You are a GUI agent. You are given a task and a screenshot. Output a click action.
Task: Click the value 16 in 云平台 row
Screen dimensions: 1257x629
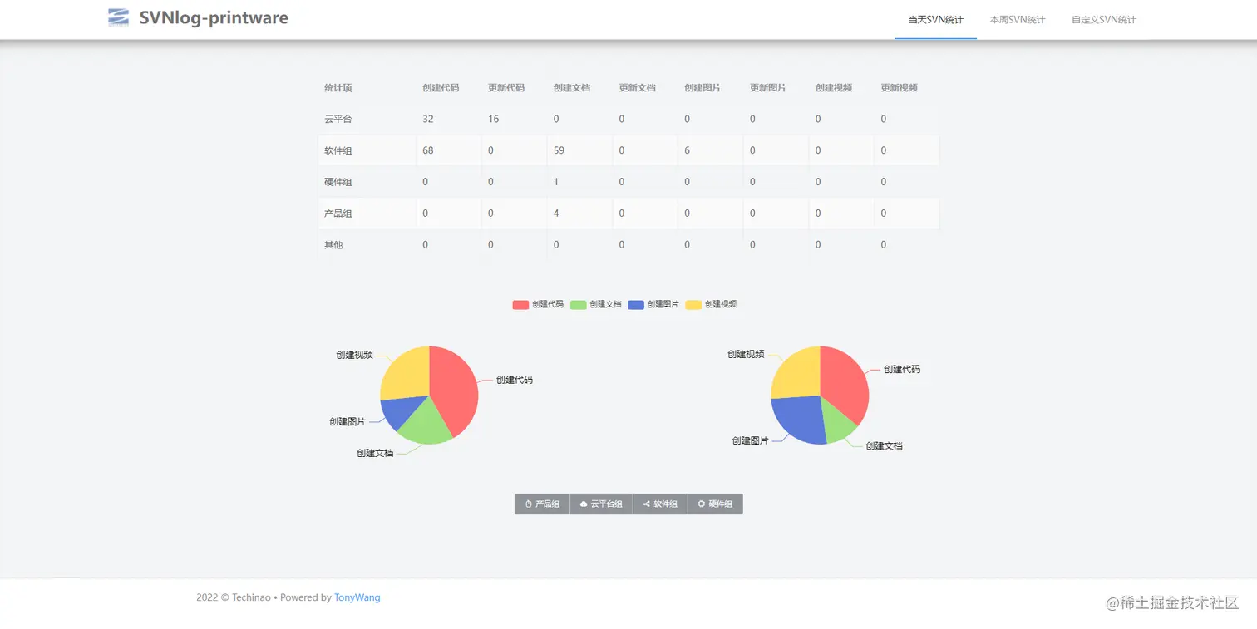pos(494,120)
